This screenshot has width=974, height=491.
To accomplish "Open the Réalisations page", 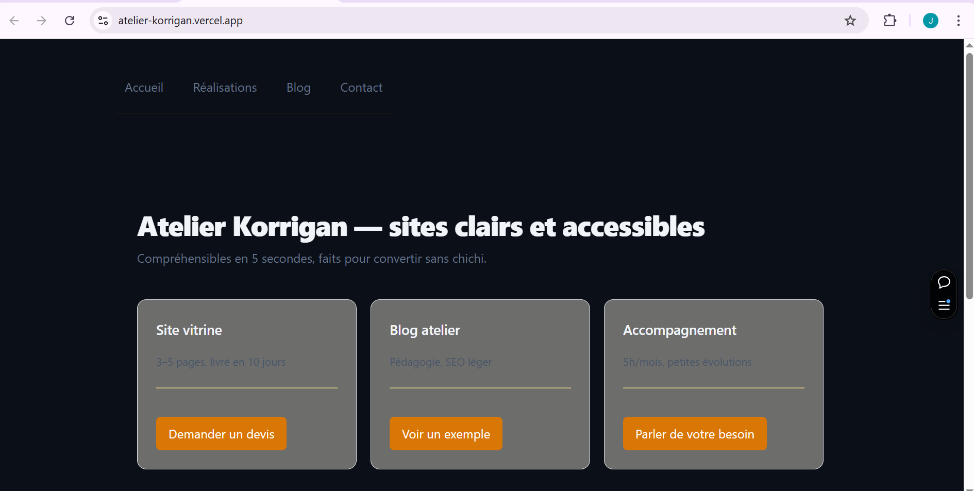I will pos(225,88).
